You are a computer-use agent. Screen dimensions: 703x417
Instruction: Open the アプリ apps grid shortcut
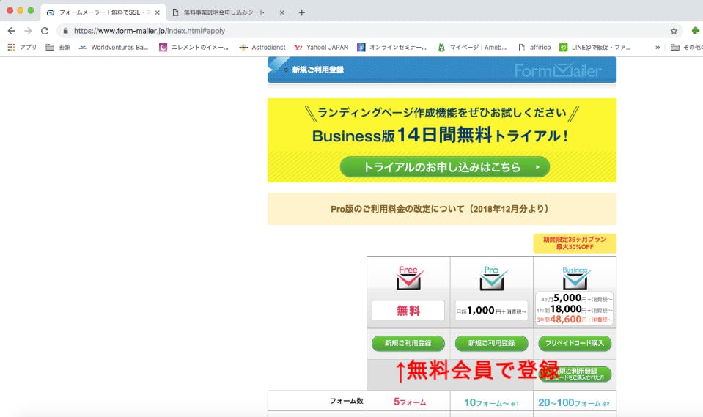(22, 47)
